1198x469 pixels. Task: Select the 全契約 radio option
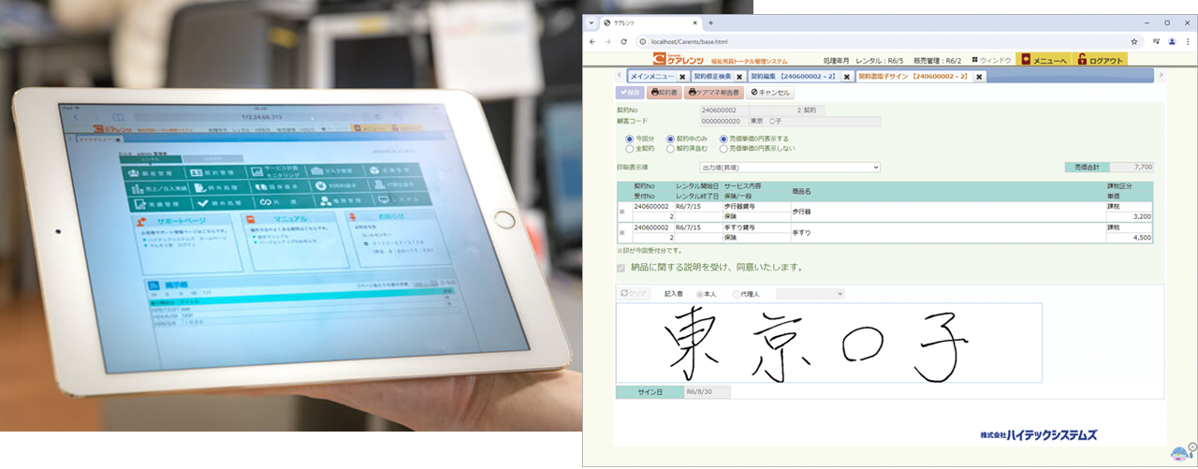tap(628, 148)
